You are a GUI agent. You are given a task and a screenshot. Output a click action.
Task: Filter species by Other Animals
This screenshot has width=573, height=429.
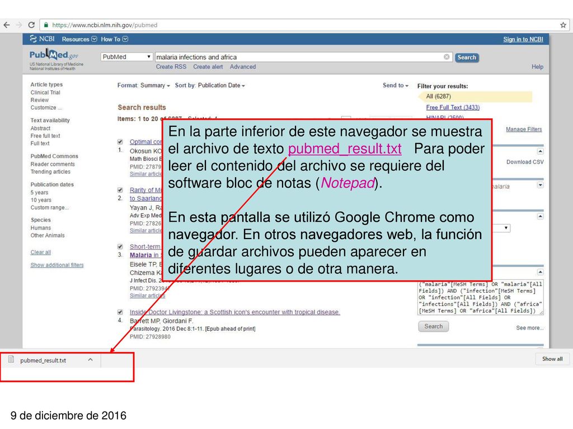[48, 235]
